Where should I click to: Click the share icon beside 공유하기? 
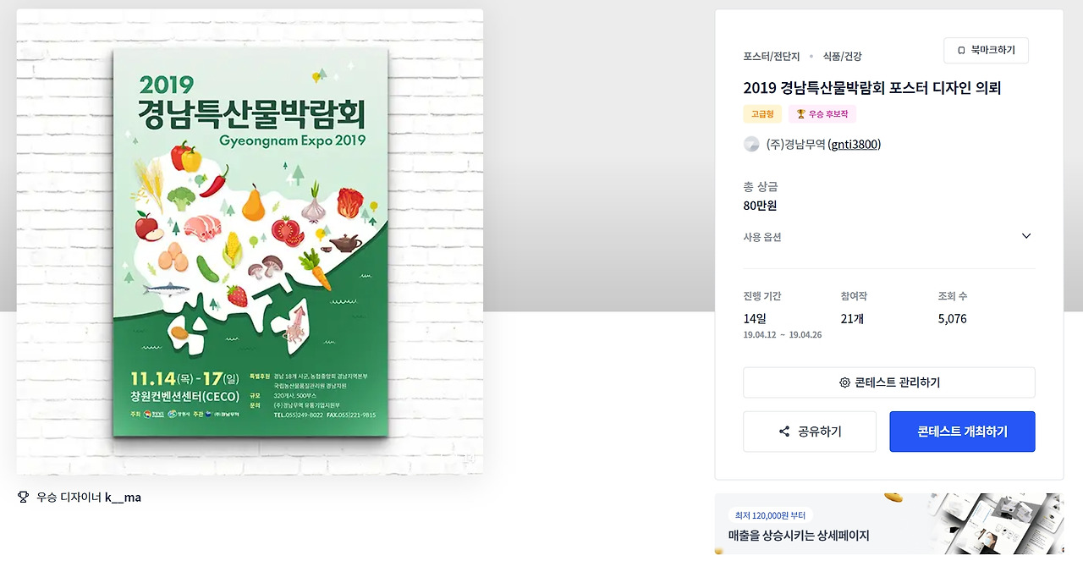click(784, 432)
